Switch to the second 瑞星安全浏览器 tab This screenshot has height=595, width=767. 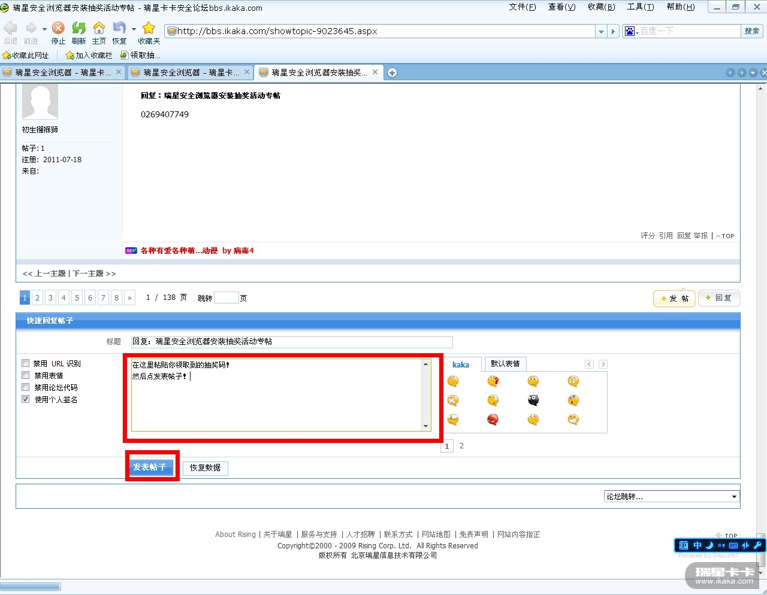point(191,72)
